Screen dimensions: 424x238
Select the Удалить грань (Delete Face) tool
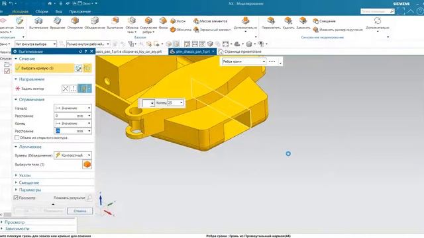[288, 23]
